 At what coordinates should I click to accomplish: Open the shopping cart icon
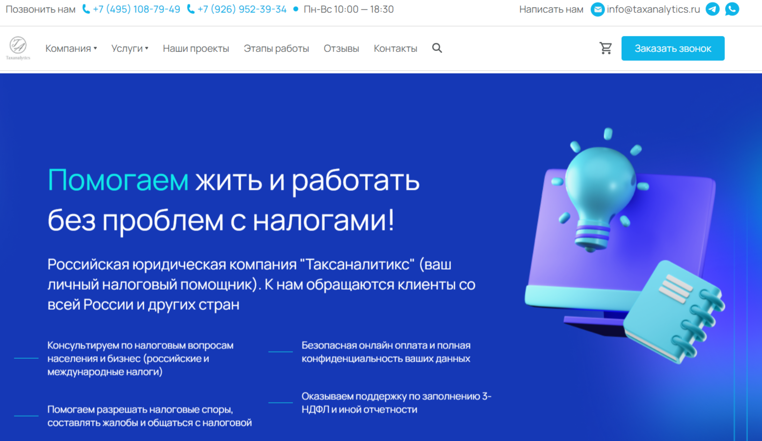tap(605, 48)
